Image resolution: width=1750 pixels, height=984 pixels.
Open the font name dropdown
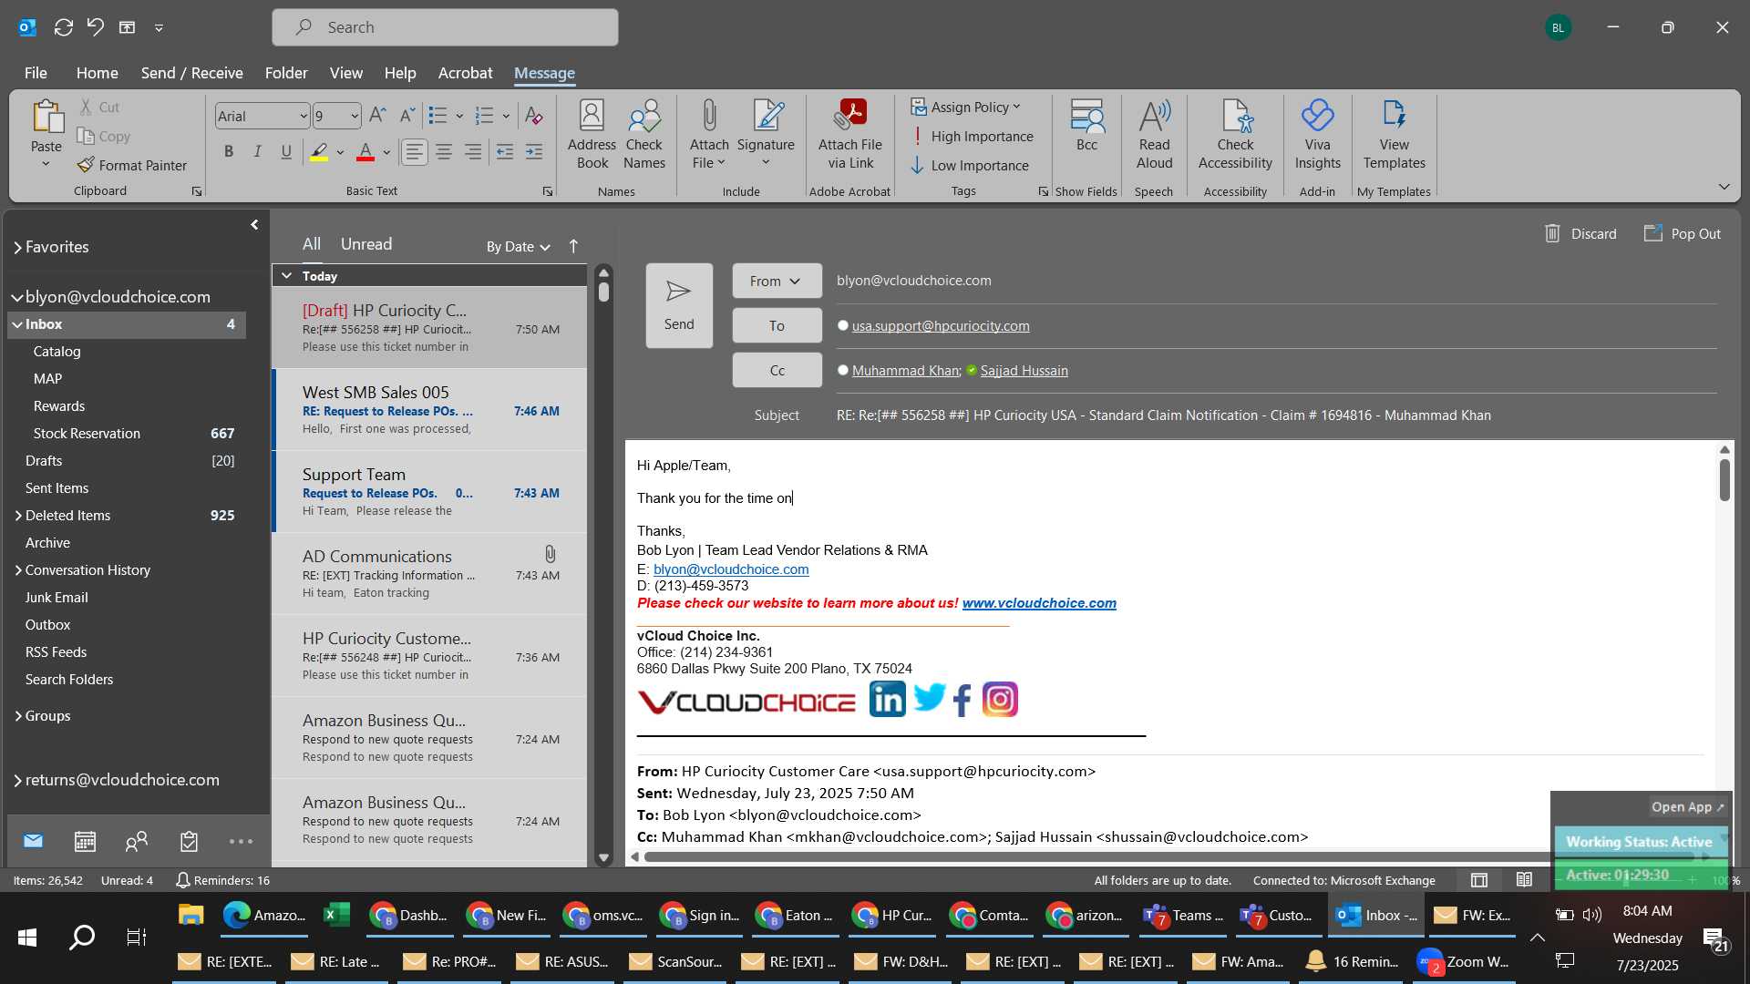click(304, 116)
